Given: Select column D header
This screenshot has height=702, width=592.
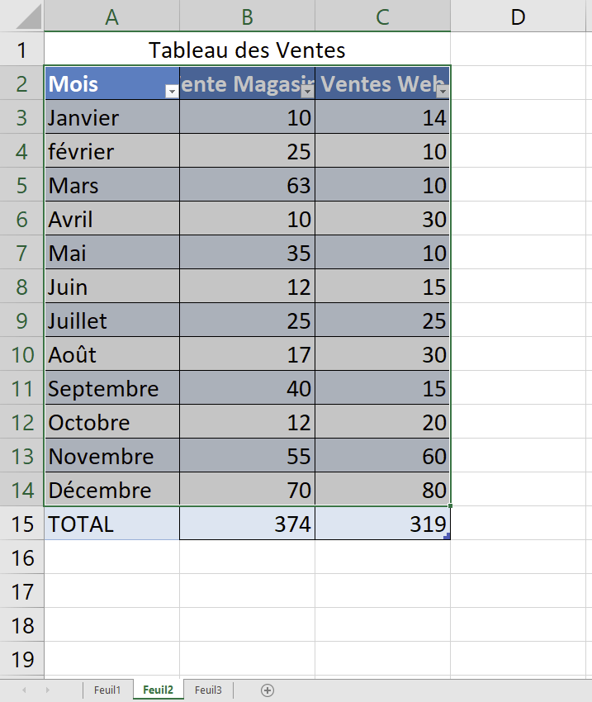Looking at the screenshot, I should point(518,17).
